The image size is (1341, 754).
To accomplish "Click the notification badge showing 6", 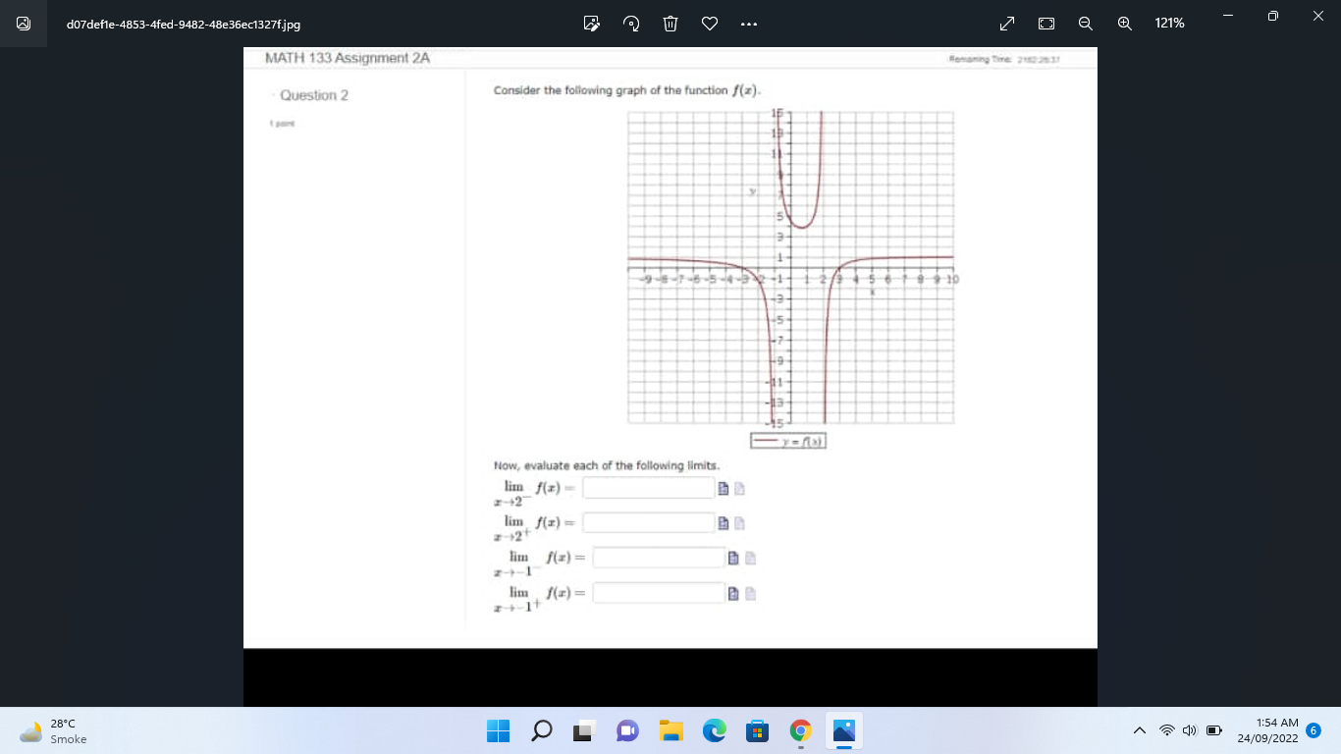I will (1313, 730).
